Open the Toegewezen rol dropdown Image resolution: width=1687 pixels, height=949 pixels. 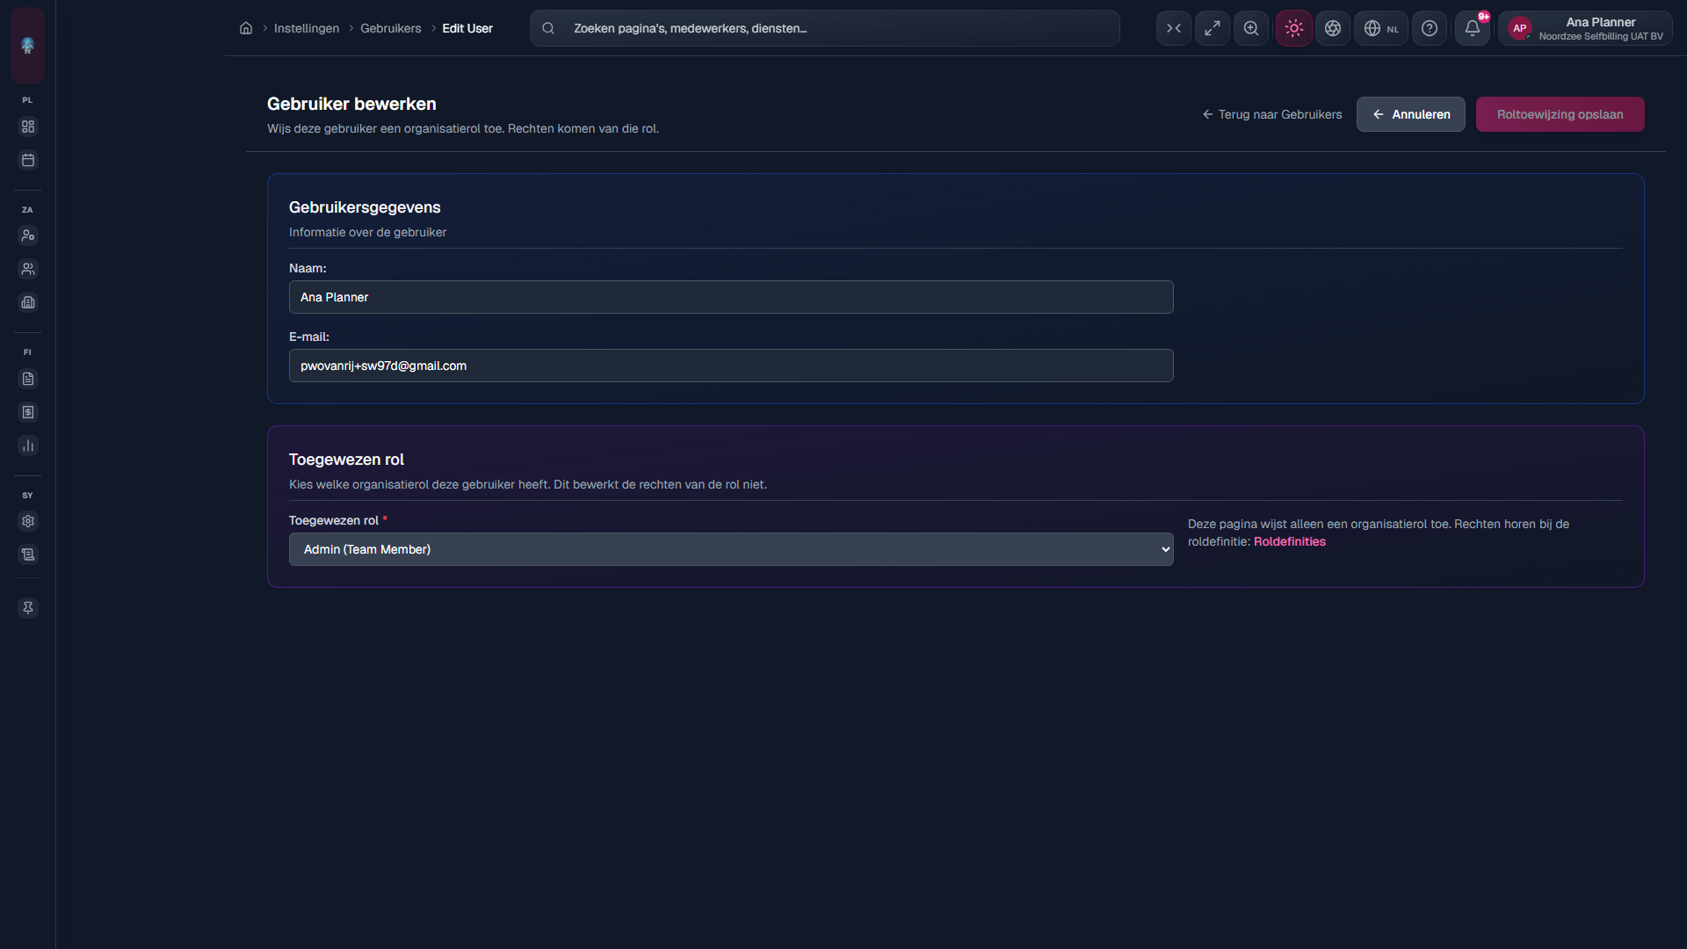[x=731, y=549]
